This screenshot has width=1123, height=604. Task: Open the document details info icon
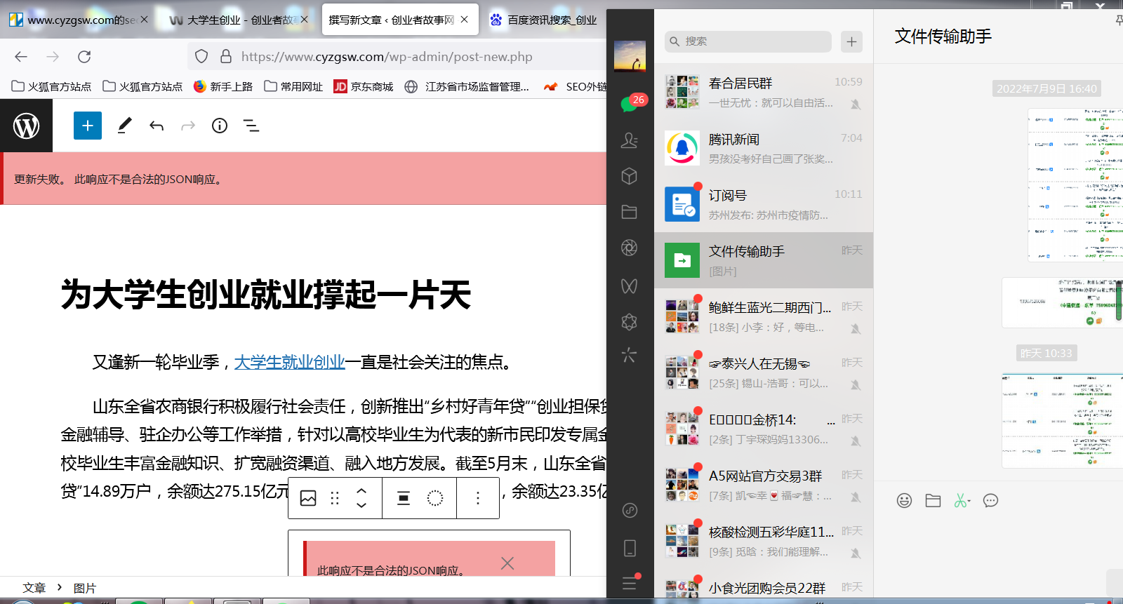(x=220, y=126)
